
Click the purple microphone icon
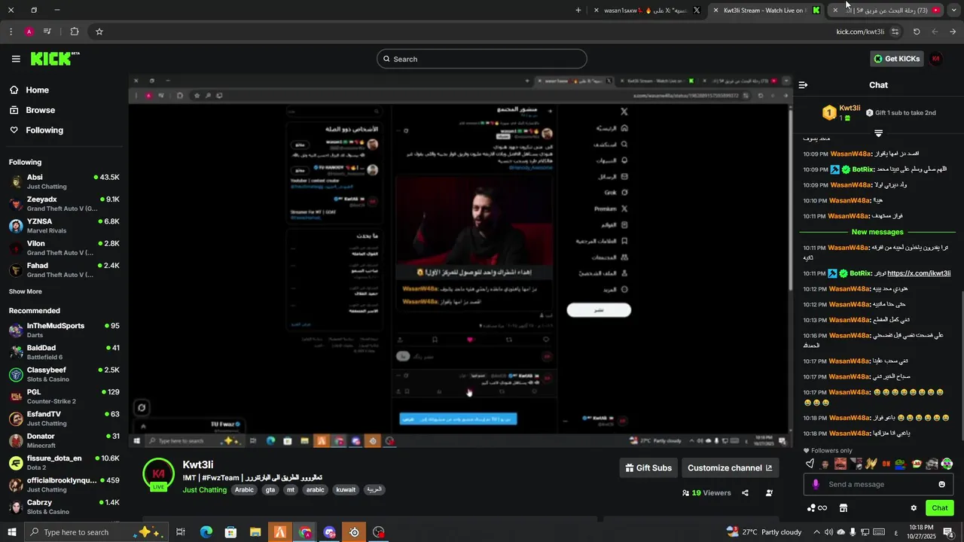(815, 484)
